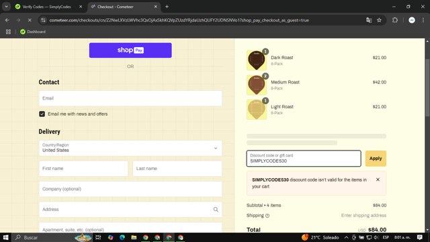Open File Explorer from the taskbar
Viewport: 430px width, 242px height.
(x=134, y=237)
